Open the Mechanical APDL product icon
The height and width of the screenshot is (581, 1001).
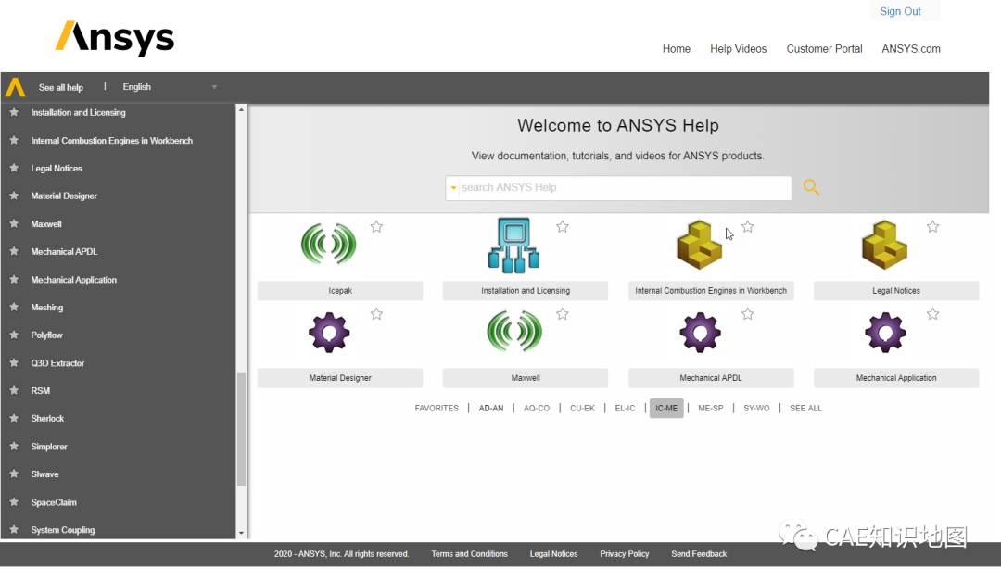click(699, 332)
